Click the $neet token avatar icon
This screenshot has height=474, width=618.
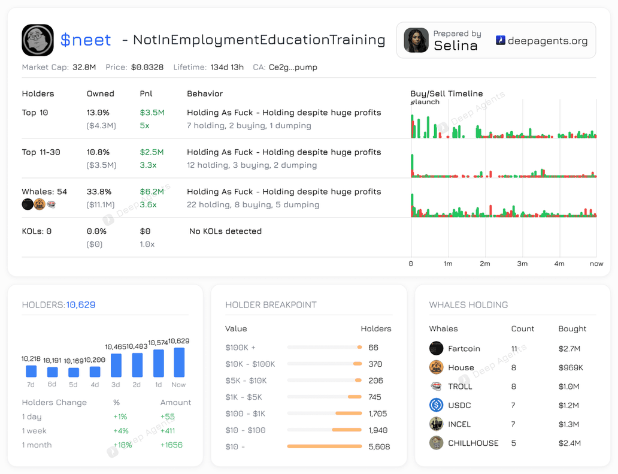(38, 40)
